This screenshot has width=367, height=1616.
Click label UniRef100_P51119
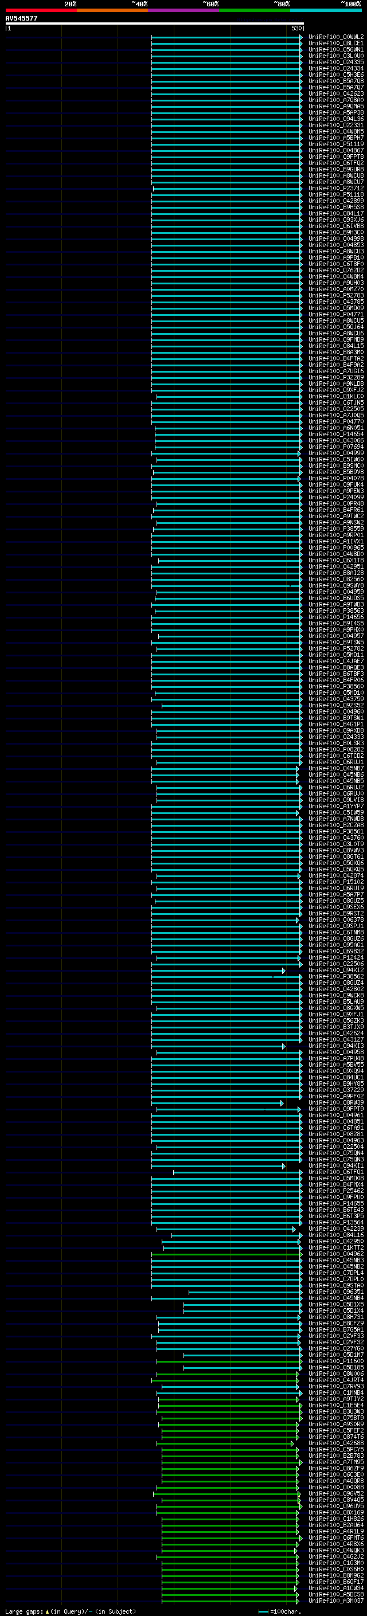336,144
